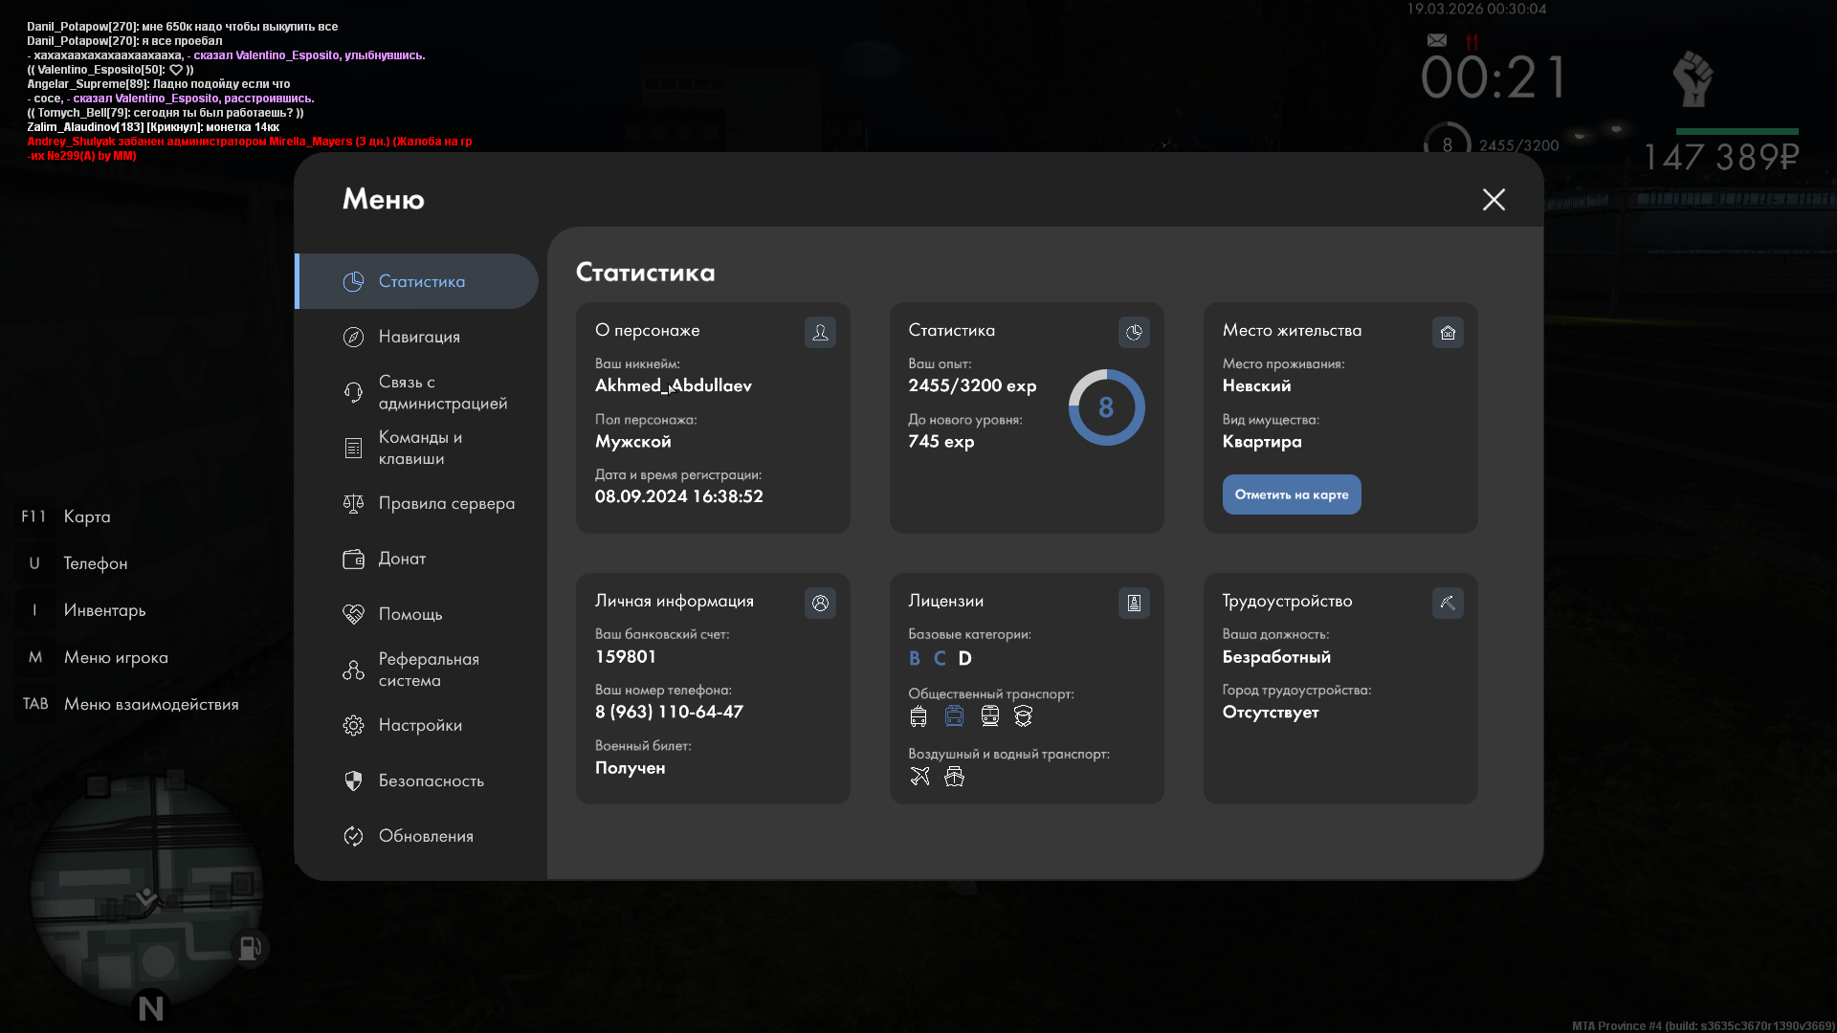Open Правила сервера section
The image size is (1837, 1033).
click(445, 503)
